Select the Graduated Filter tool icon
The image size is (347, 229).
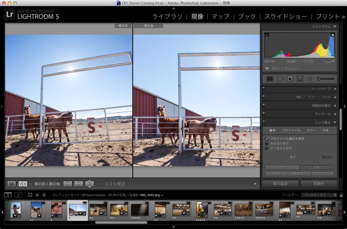(300, 79)
